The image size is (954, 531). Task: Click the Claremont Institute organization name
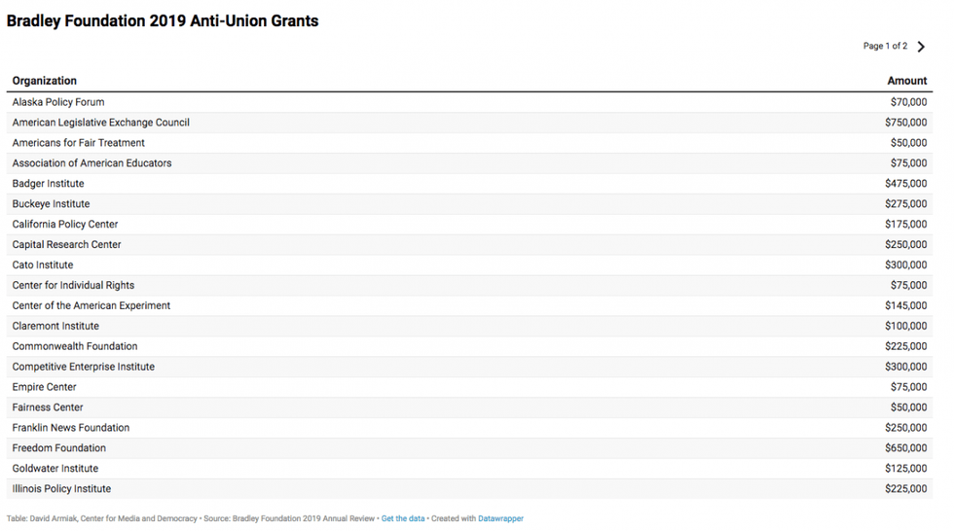[x=55, y=326]
